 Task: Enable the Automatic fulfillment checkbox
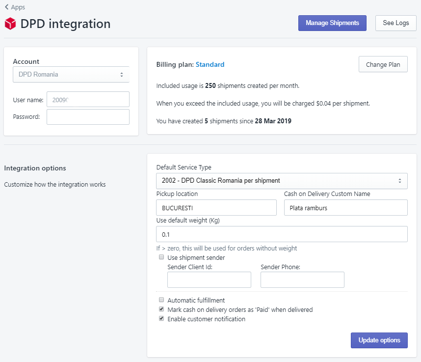[161, 300]
